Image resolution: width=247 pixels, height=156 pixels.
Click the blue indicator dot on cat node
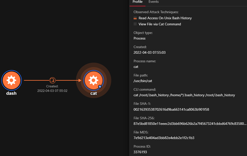tap(100, 87)
